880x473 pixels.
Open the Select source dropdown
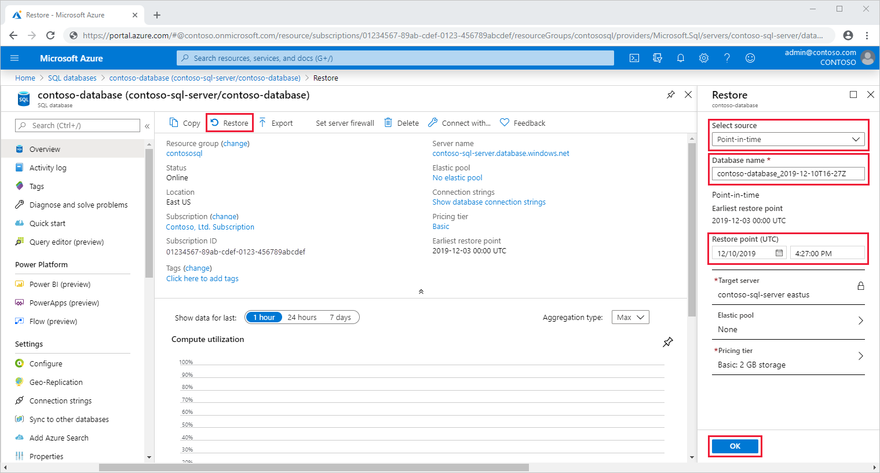coord(788,140)
